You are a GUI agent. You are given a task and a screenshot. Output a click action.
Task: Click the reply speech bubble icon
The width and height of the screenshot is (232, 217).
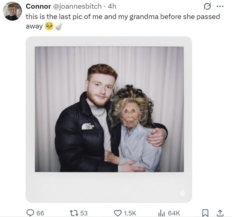[30, 213]
